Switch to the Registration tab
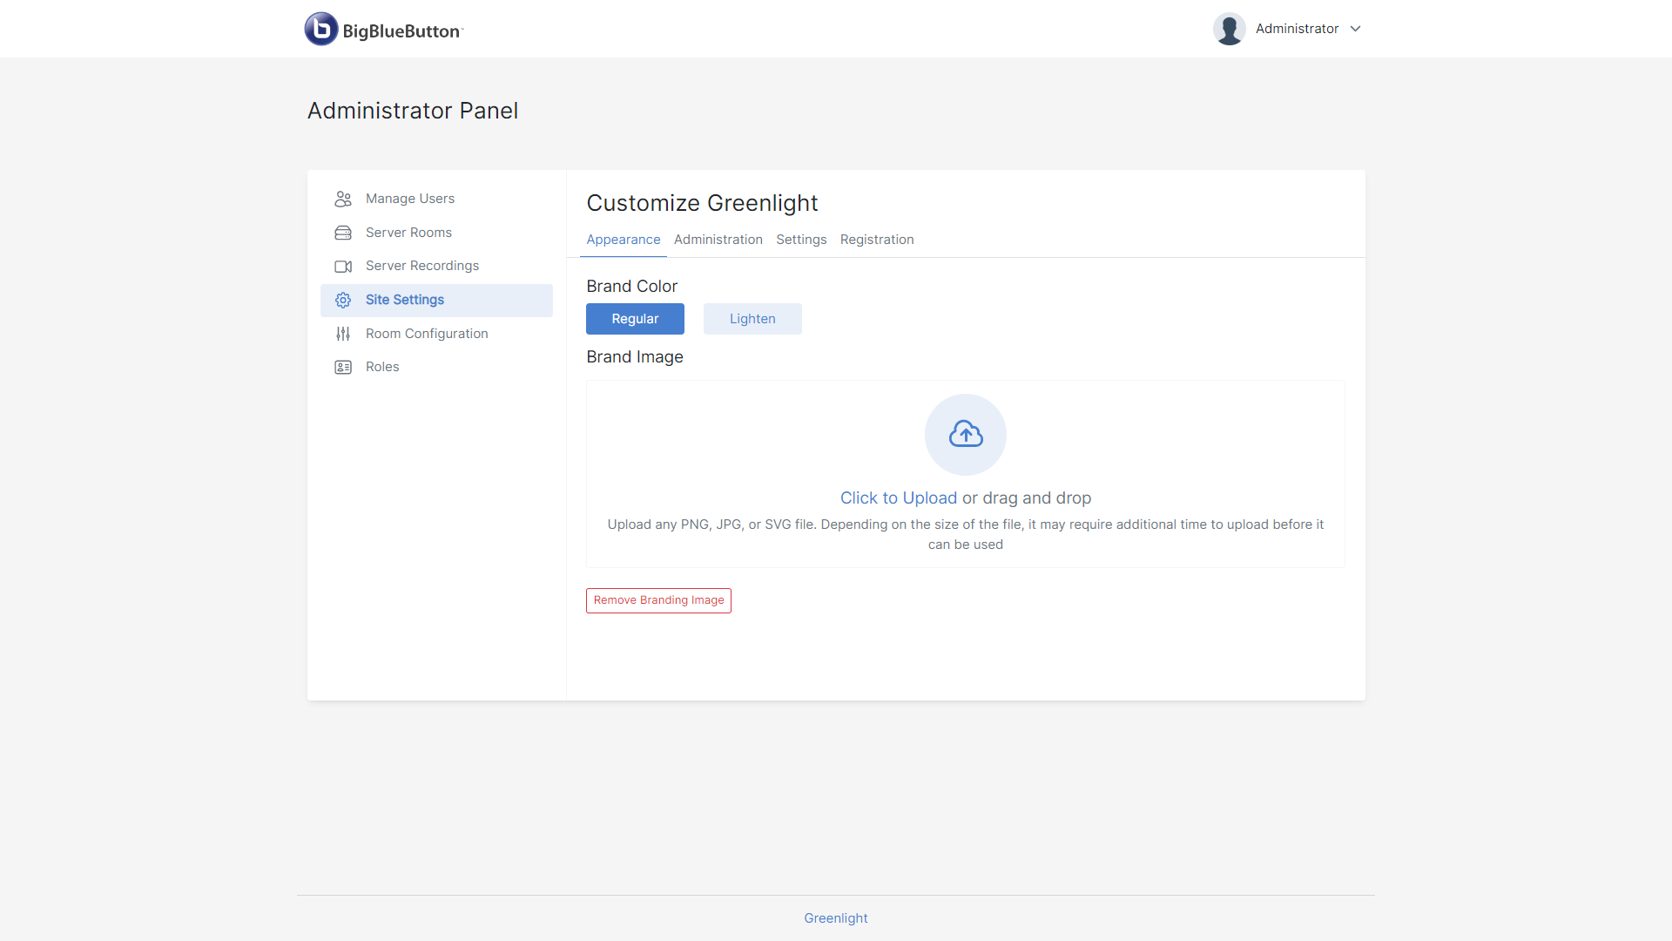 coord(877,240)
